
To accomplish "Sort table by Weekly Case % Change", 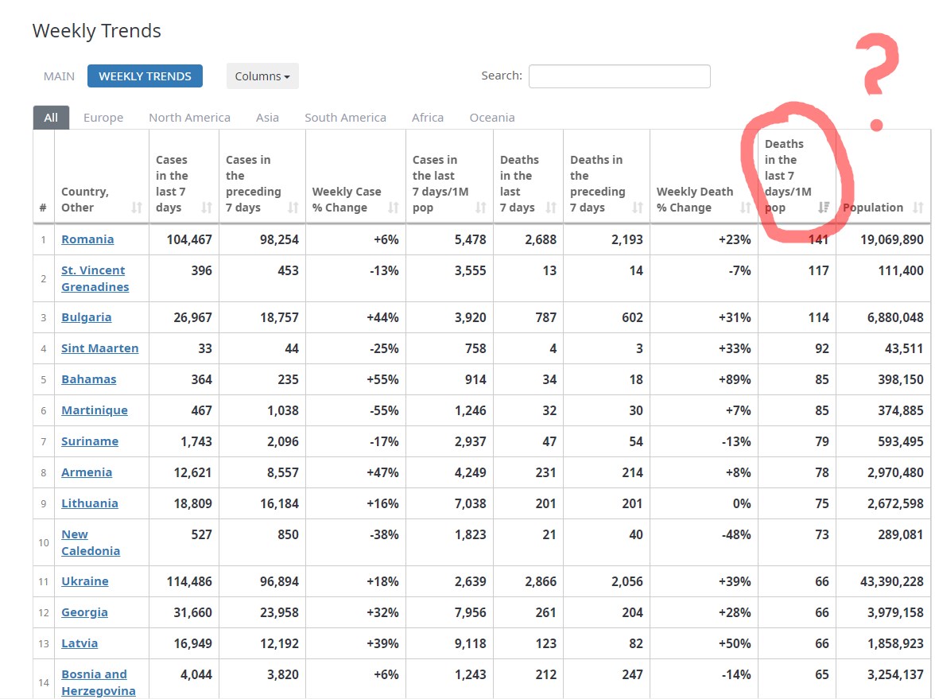I will coord(394,208).
